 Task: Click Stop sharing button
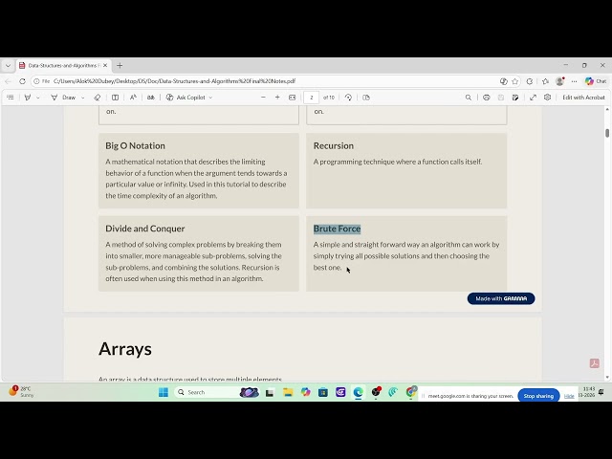pyautogui.click(x=538, y=396)
